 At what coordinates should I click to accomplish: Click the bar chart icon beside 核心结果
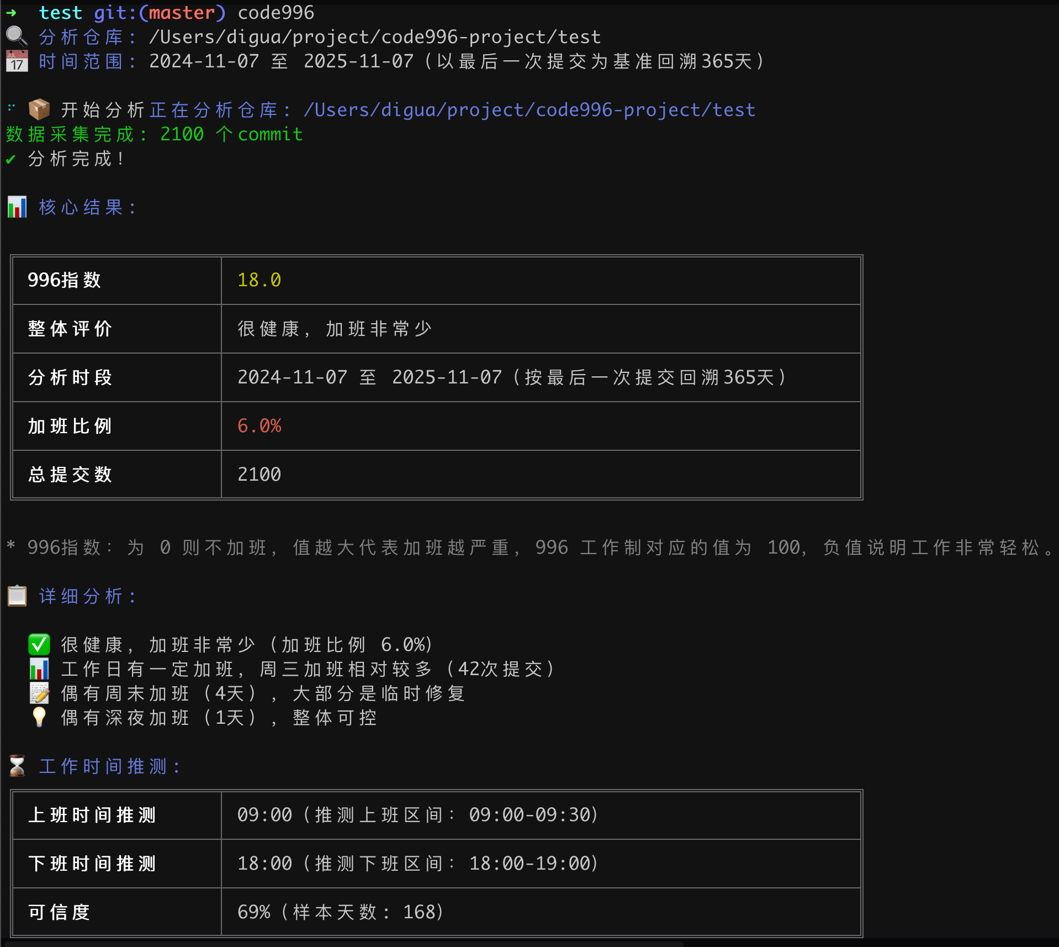pos(17,207)
